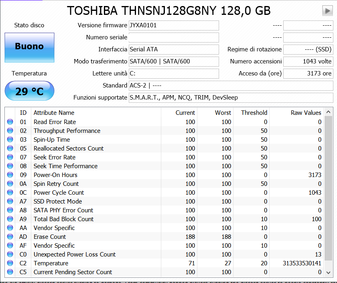
Task: Click Erase Count current value 188
Action: click(x=190, y=236)
